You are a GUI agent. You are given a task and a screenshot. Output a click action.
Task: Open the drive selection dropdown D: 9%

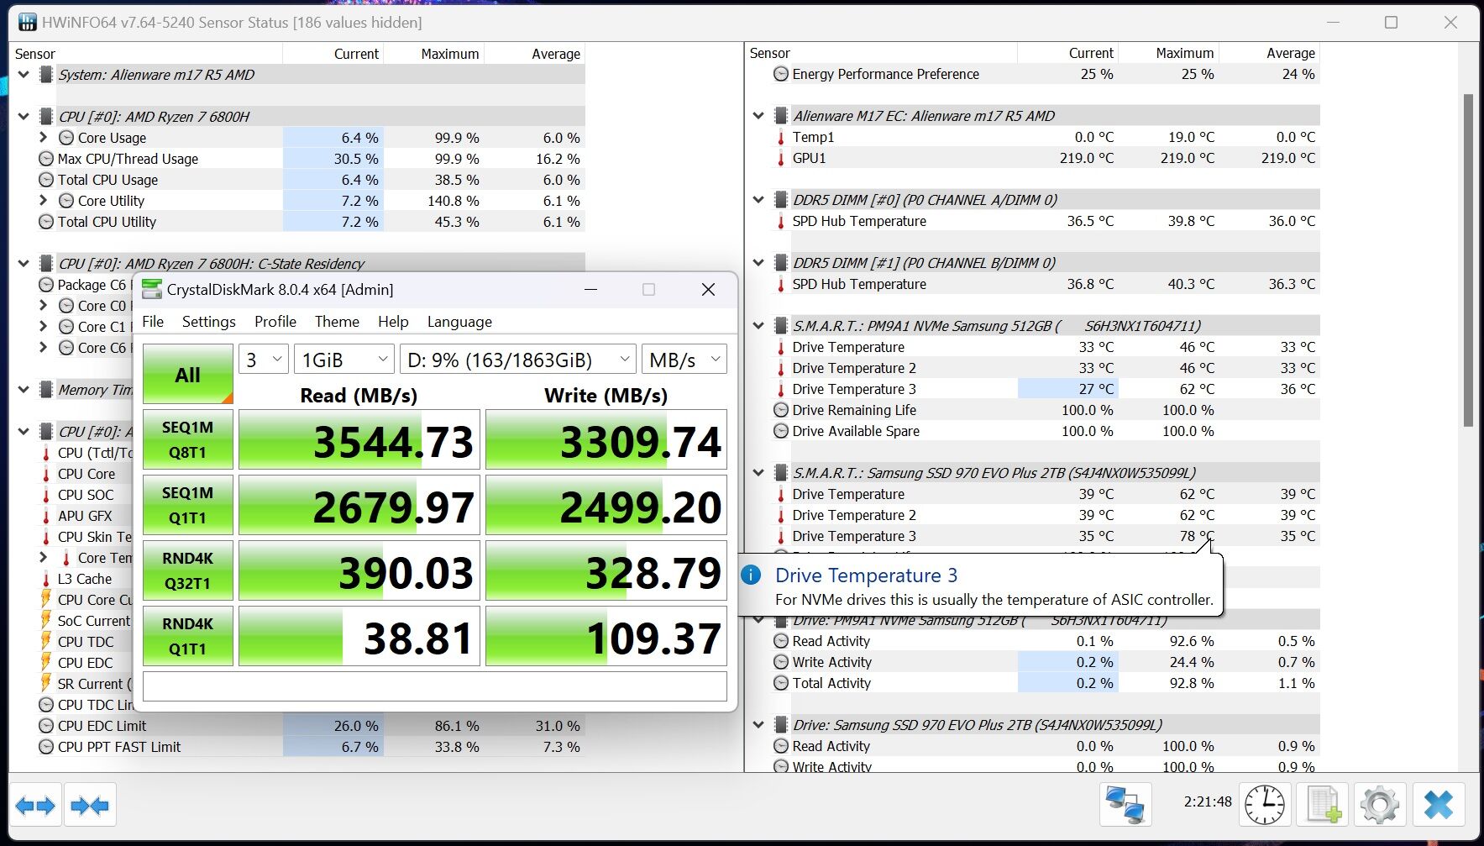(517, 360)
